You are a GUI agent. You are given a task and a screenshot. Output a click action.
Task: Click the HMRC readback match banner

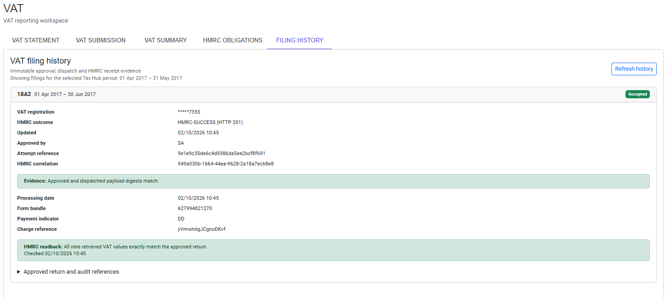(x=333, y=250)
